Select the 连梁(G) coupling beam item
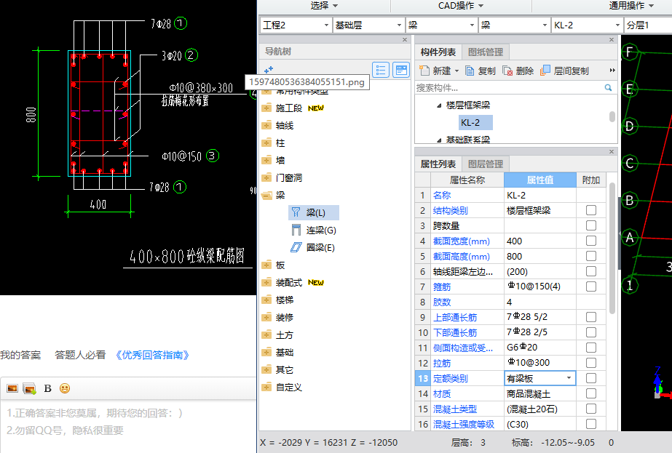Screen dimensions: 672x453 pos(314,230)
